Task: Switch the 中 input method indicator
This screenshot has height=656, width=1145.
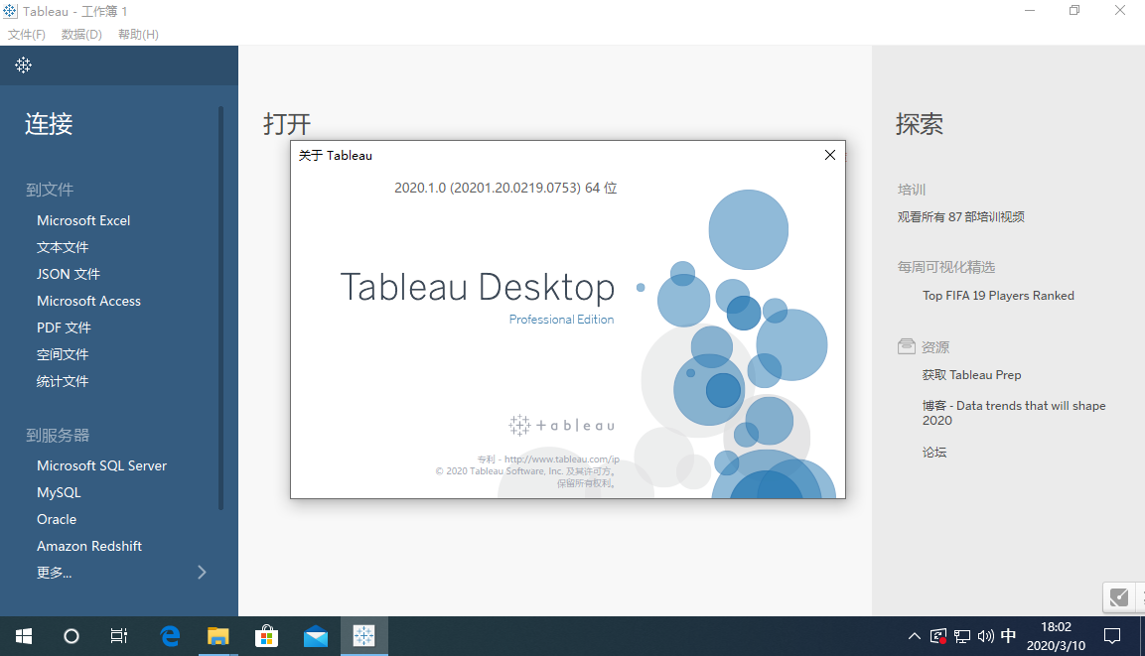Action: click(x=1008, y=636)
